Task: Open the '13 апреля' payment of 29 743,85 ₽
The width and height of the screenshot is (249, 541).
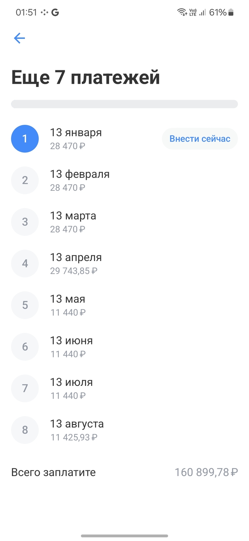Action: tap(76, 264)
